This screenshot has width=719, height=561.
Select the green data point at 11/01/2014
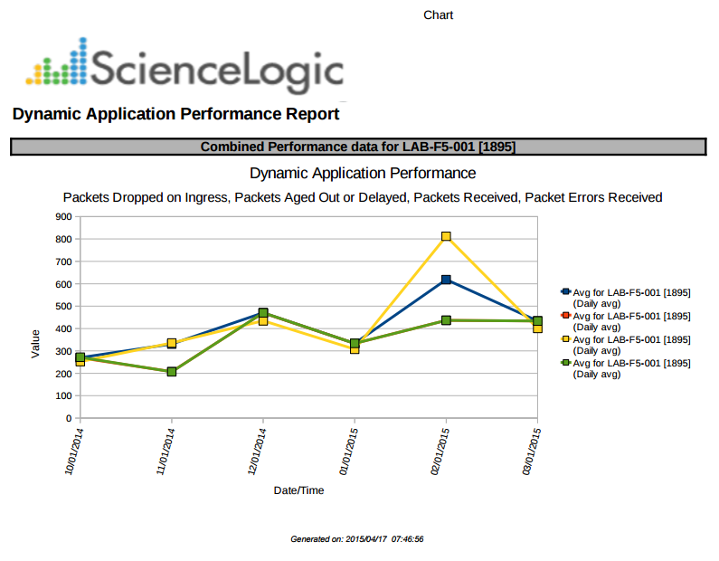pos(172,372)
